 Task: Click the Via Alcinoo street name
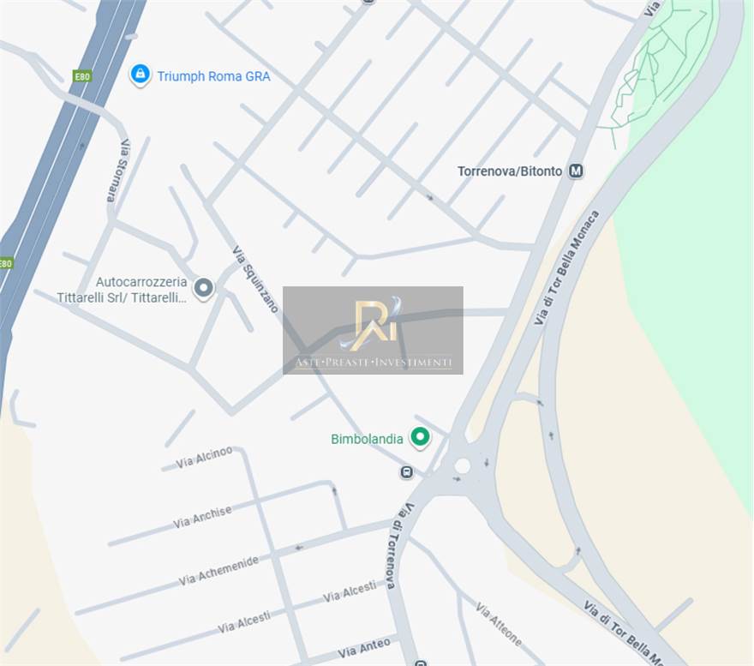tap(204, 457)
